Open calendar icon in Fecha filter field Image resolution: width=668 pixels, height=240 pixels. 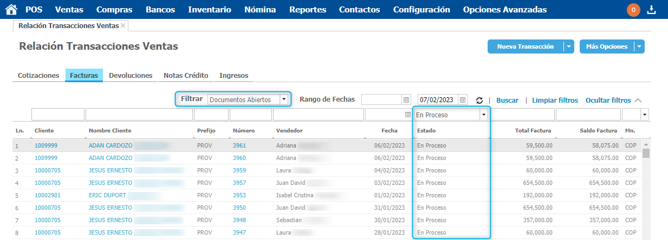[408, 115]
